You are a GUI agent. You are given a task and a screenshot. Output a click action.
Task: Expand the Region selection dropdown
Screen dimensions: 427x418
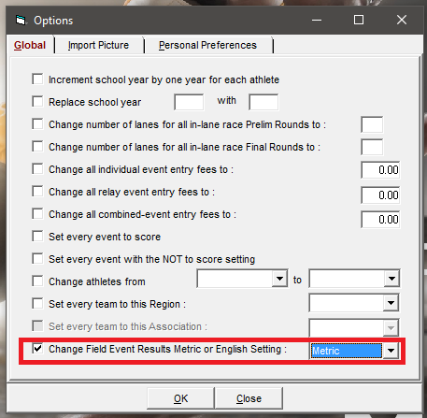click(391, 303)
